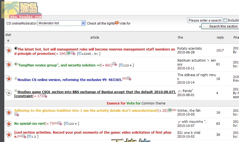Click the NEW badge after 'No special cso rent(+ 7)'
Viewport: 239px width, 142px height.
[x=55, y=123]
